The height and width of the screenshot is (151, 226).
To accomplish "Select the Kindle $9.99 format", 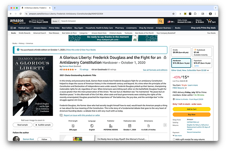I will coord(181,52).
